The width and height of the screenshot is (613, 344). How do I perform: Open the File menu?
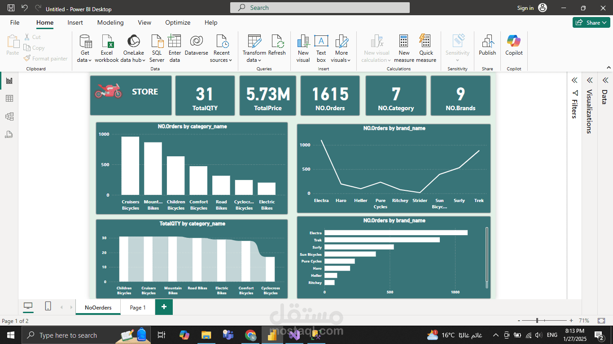click(x=15, y=22)
